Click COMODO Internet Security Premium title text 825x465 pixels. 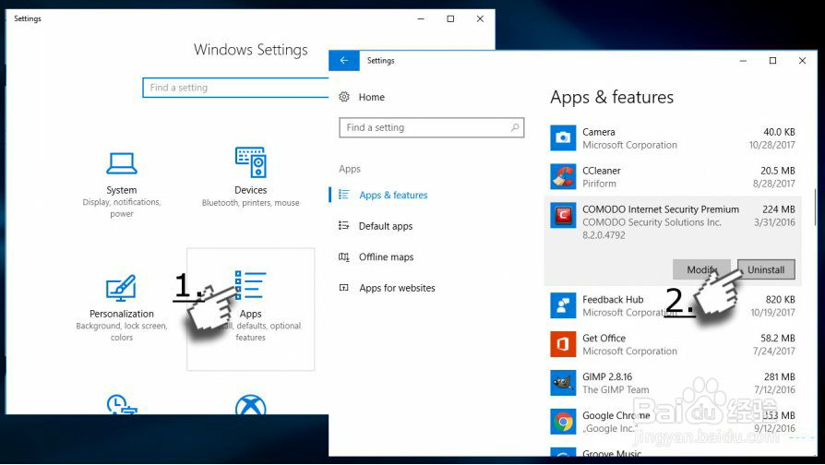point(661,209)
